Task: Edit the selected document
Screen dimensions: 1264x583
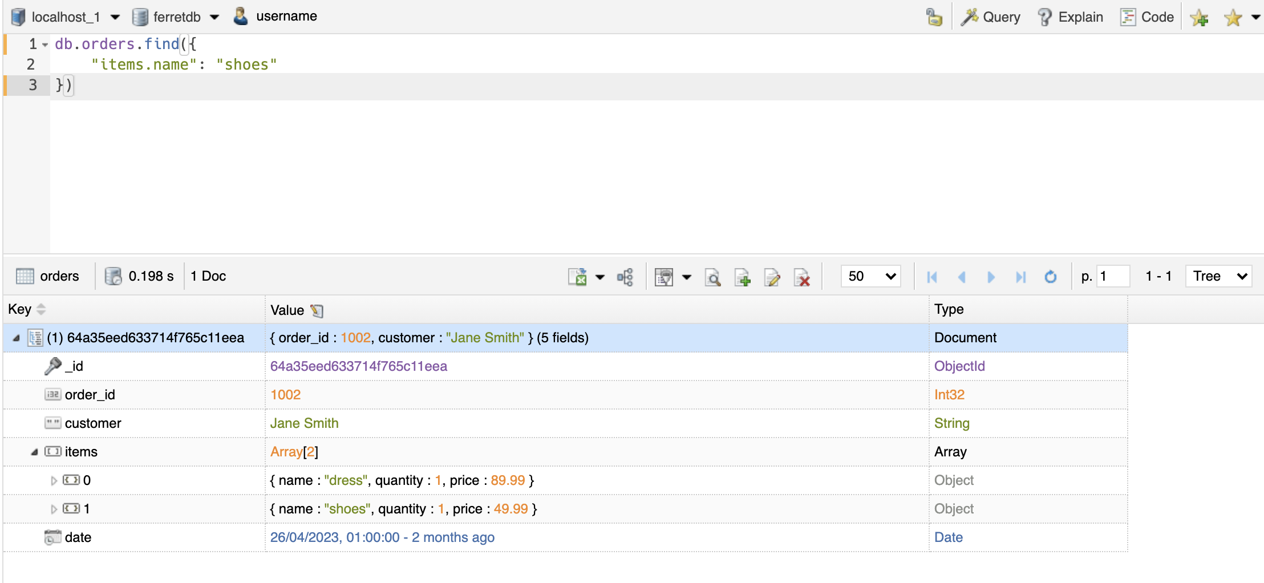Action: click(772, 278)
